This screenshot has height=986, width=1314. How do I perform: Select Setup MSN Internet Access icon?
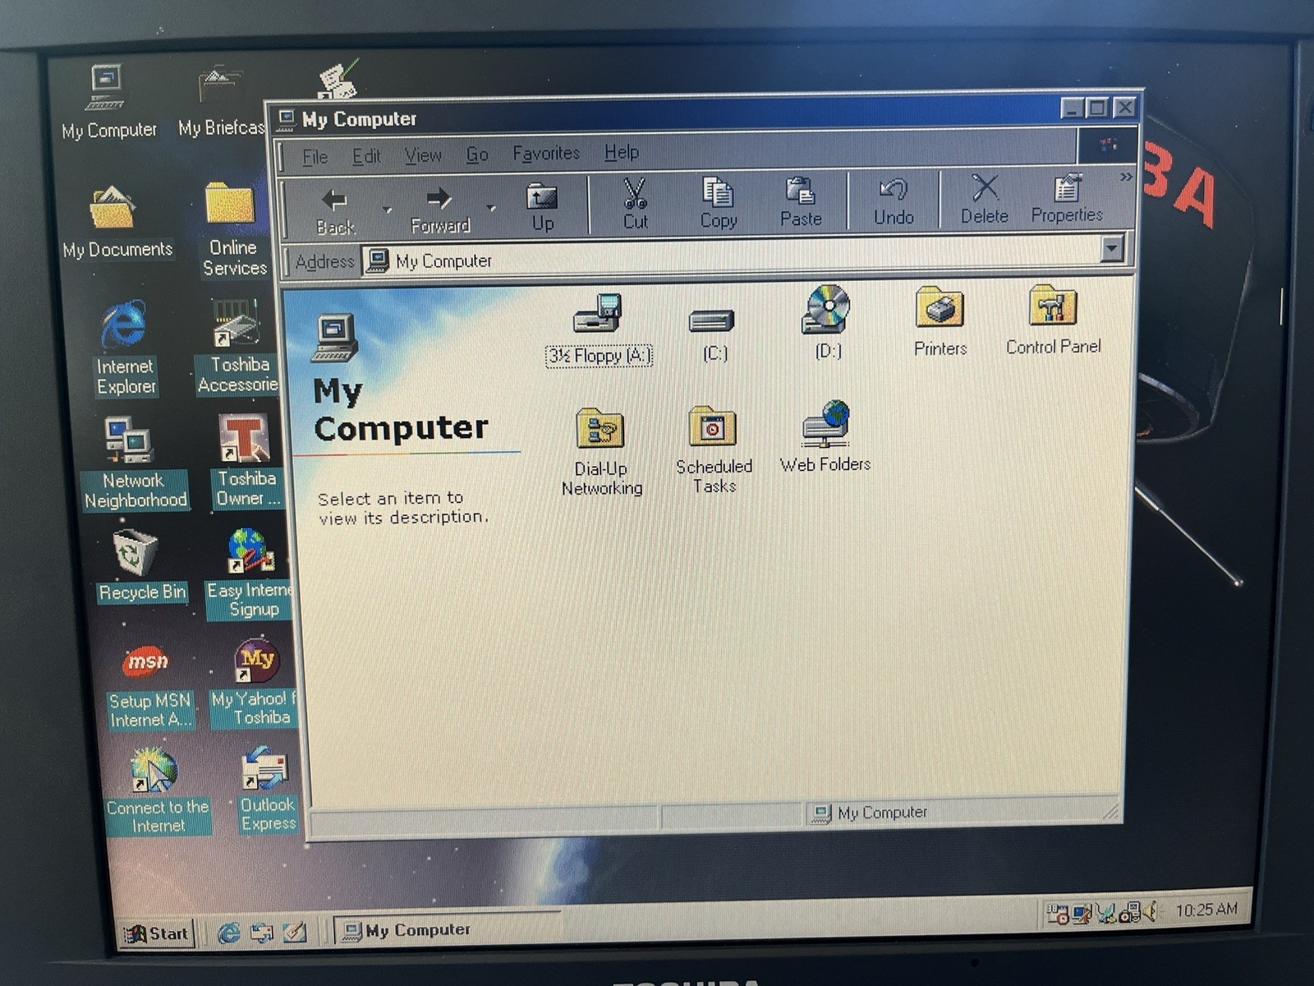pos(149,689)
